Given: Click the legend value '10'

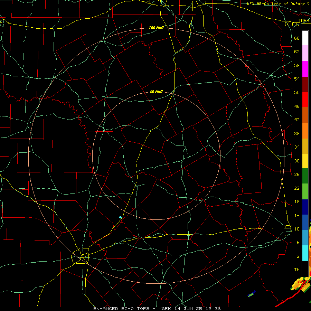Looking at the screenshot, I should (x=297, y=229).
